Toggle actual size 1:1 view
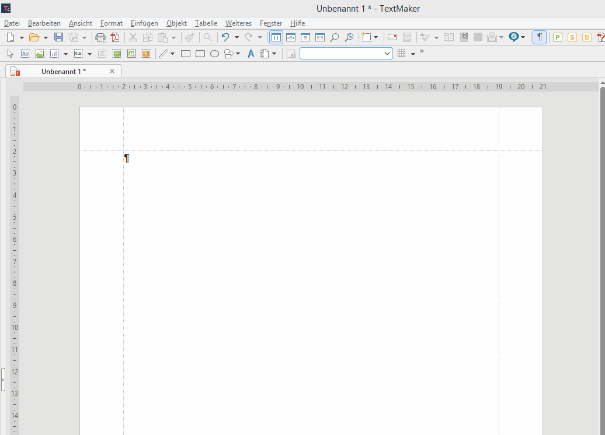605x435 pixels. point(276,37)
